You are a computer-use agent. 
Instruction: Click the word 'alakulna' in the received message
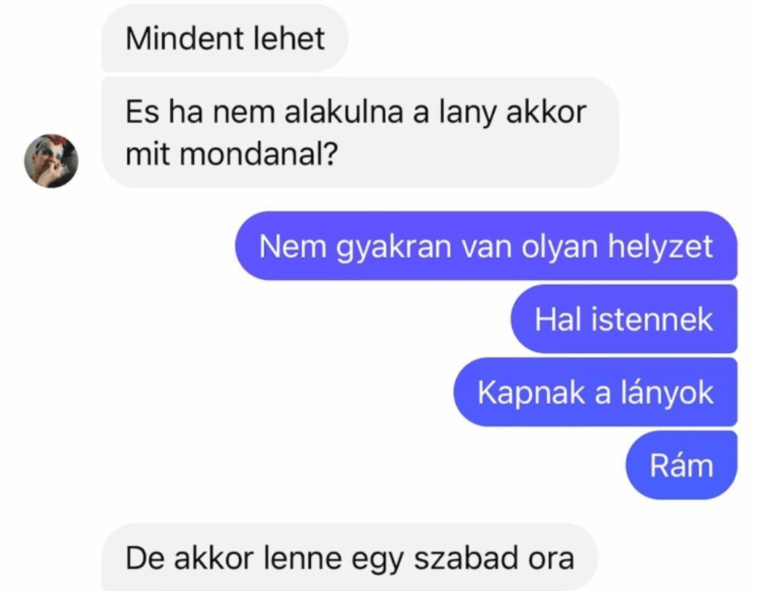[344, 112]
